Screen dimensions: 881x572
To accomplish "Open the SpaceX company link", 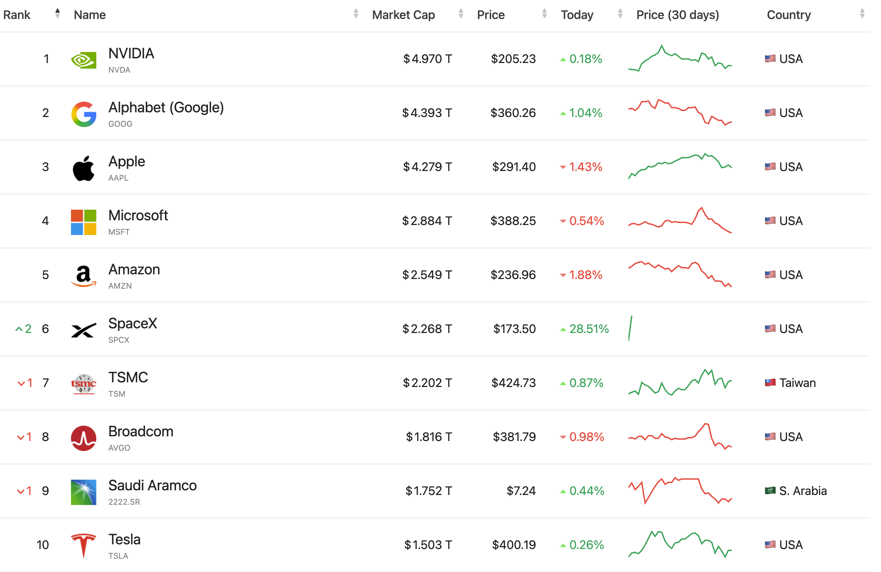I will point(133,323).
